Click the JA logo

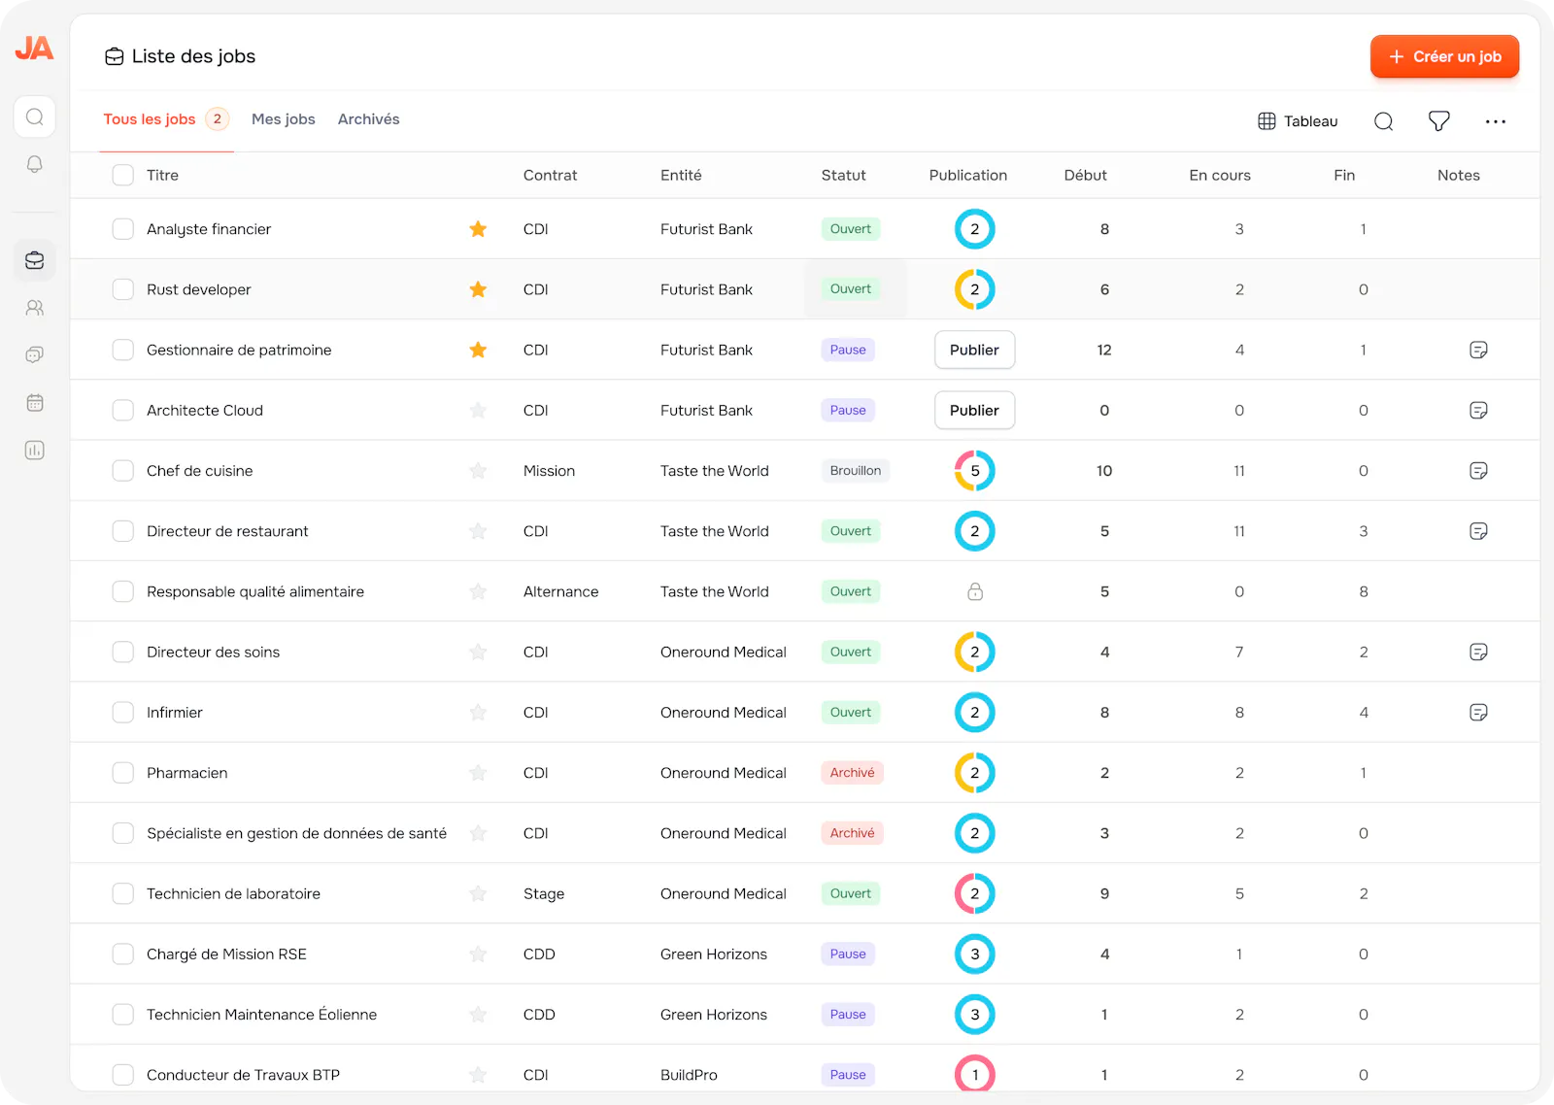(34, 48)
